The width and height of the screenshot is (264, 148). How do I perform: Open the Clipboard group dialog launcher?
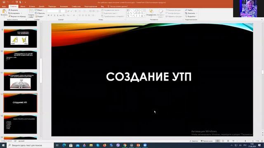click(26, 20)
